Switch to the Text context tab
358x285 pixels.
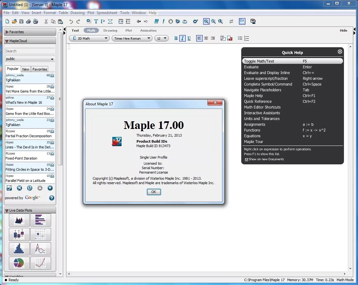click(x=75, y=30)
